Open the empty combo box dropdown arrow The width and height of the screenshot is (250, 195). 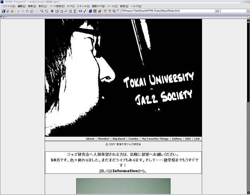pyautogui.click(x=248, y=11)
